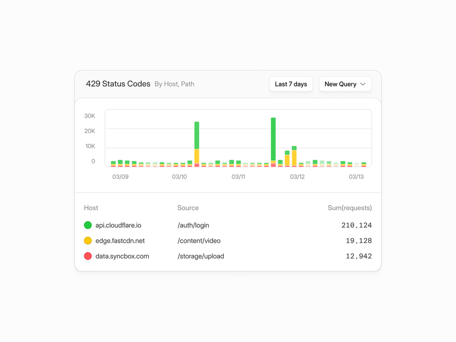
Task: Click the yellow edge.fastcdn.net legend dot
Action: tap(88, 240)
